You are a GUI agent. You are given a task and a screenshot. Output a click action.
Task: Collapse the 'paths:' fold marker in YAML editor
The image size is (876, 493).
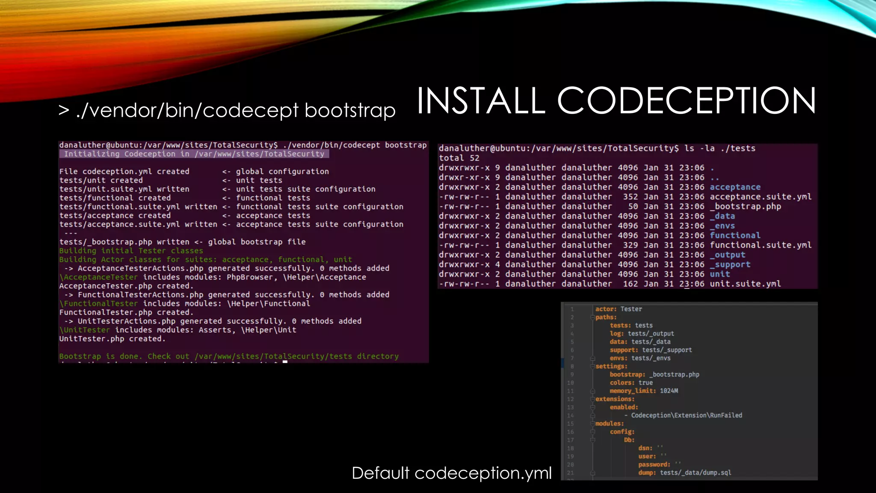(x=593, y=318)
